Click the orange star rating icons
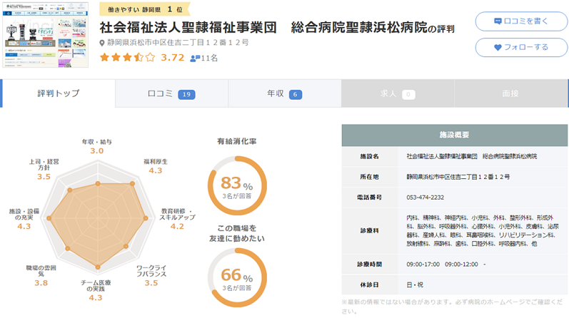The height and width of the screenshot is (318, 569). tap(127, 58)
